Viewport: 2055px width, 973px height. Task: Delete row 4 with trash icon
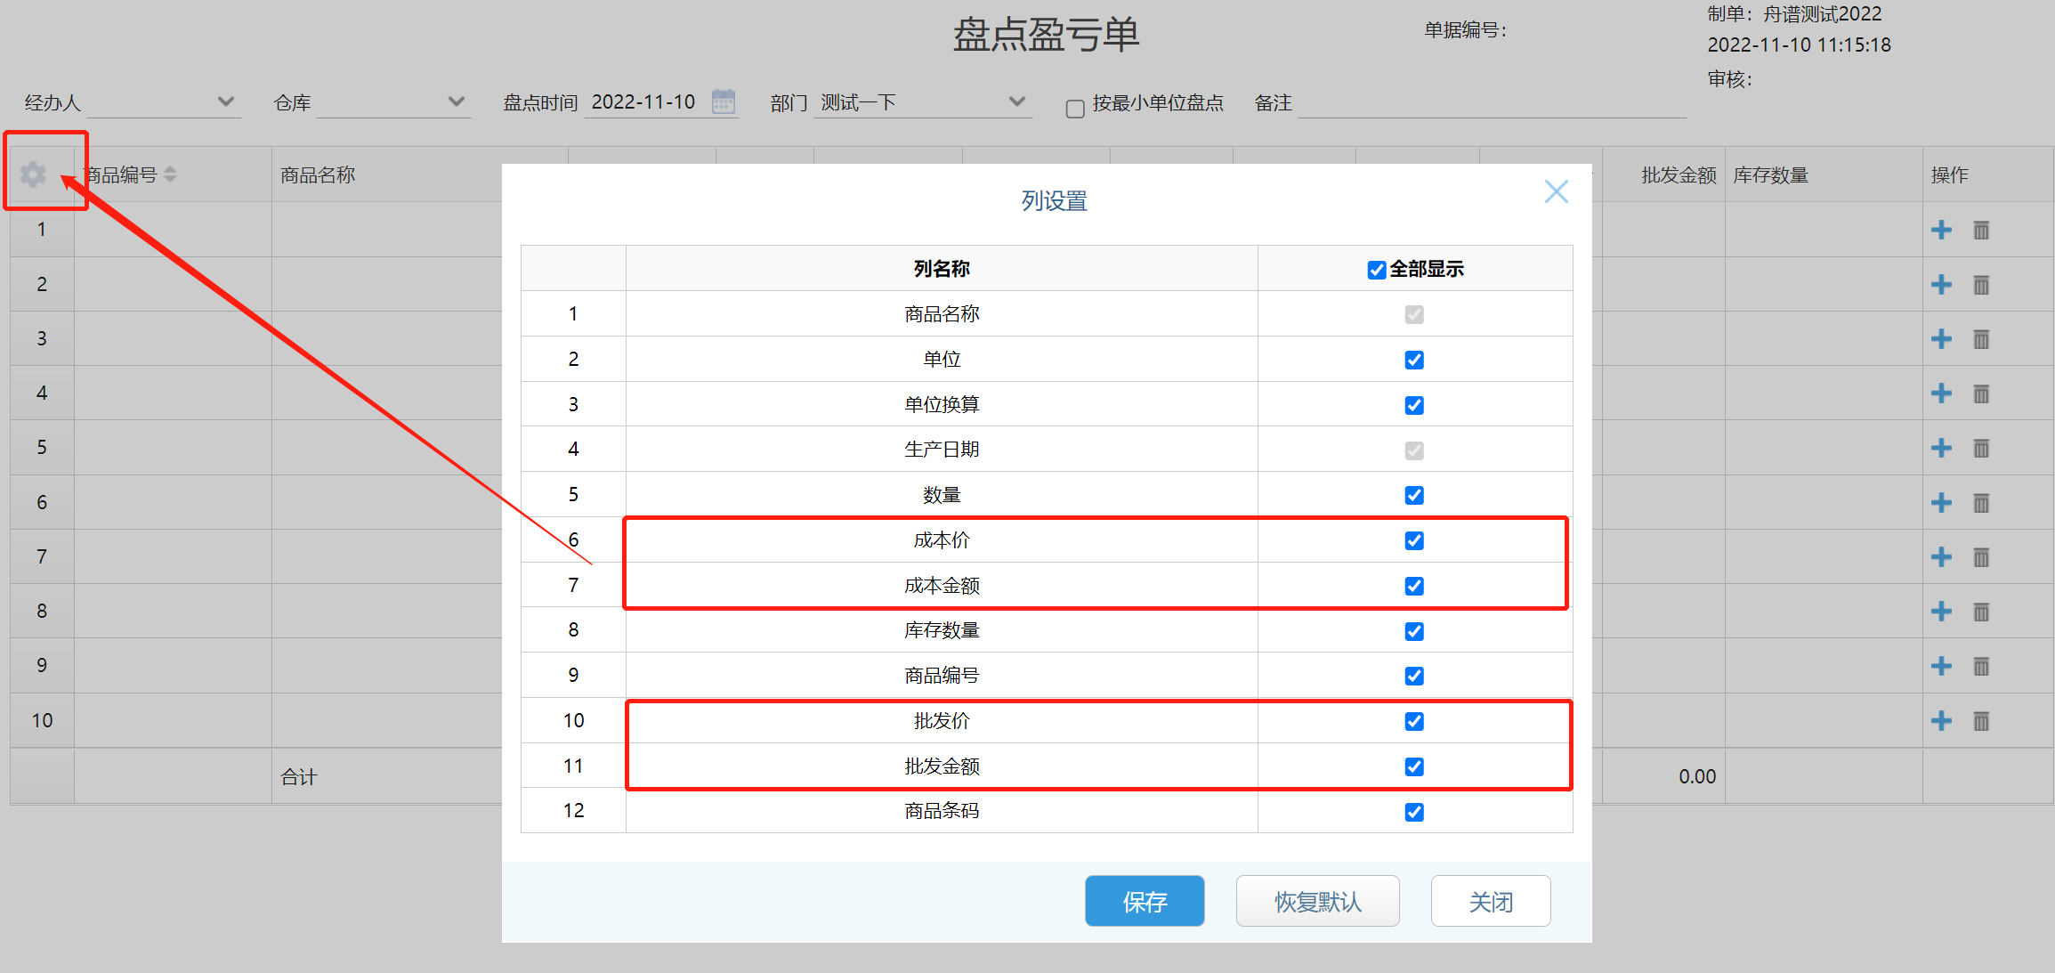tap(1981, 393)
